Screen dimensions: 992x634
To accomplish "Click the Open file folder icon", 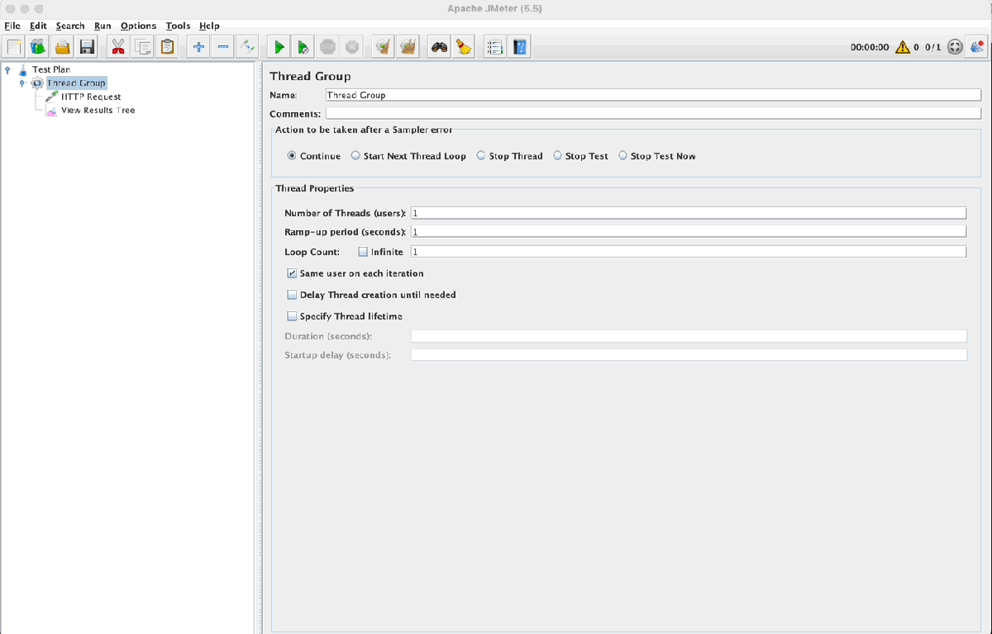I will coord(62,47).
